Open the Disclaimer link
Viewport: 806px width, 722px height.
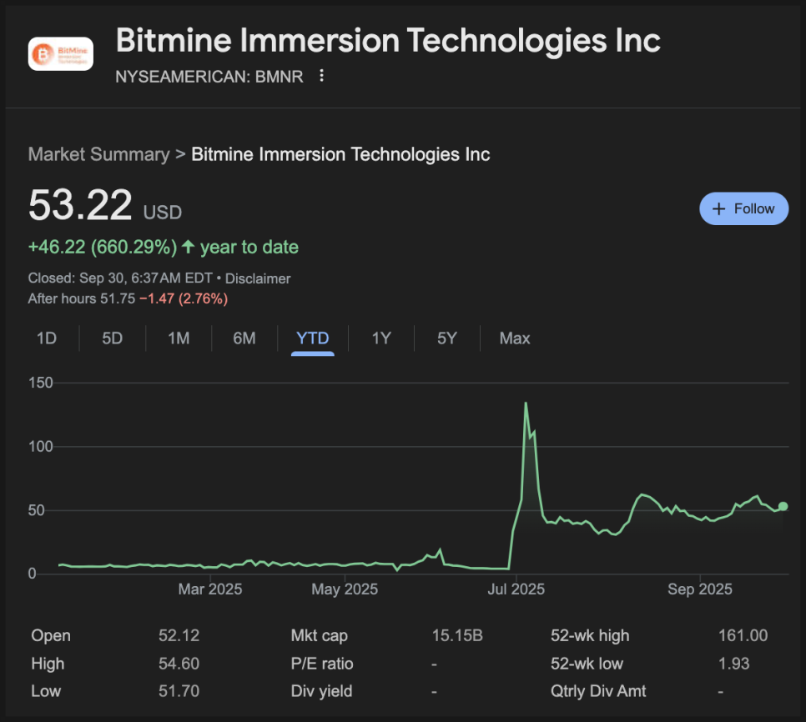click(258, 278)
